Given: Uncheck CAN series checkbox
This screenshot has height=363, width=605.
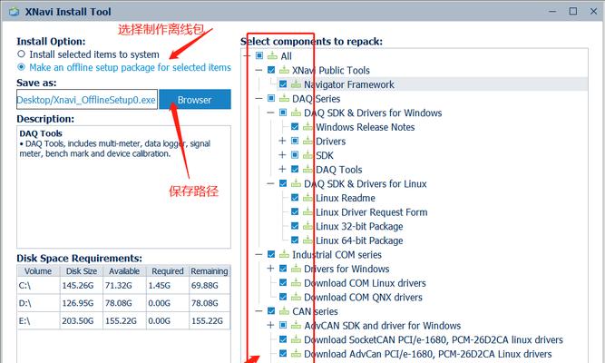Looking at the screenshot, I should 271,311.
